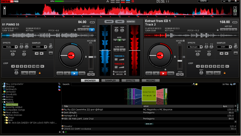Click the Extract from CD 1 cover
The image size is (241, 136).
pos(149,94)
